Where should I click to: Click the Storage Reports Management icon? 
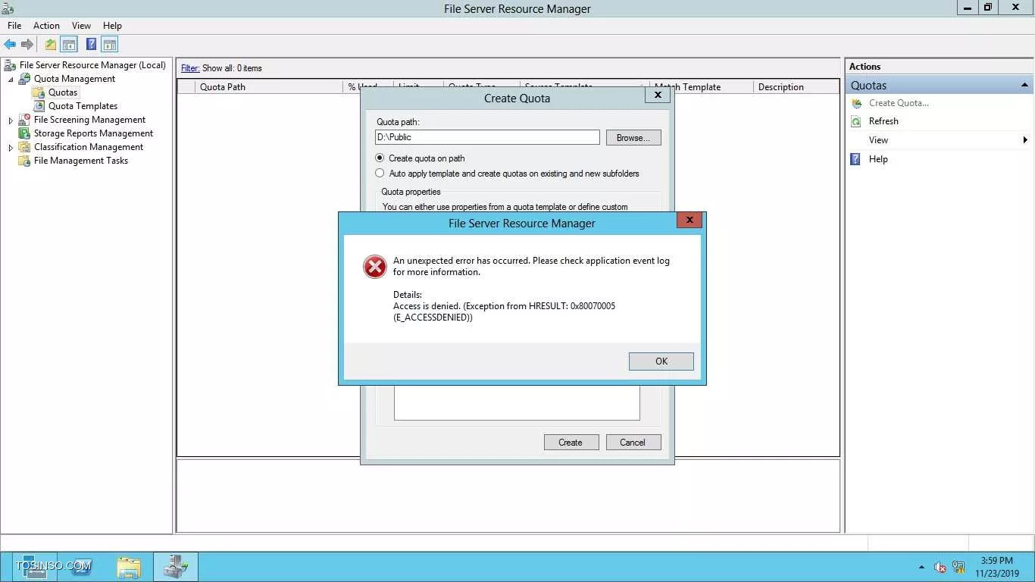click(x=24, y=133)
